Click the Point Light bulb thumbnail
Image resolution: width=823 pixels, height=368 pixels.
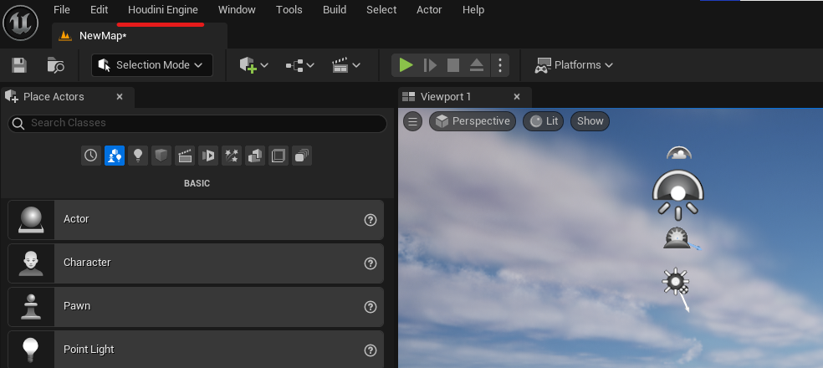pos(31,350)
